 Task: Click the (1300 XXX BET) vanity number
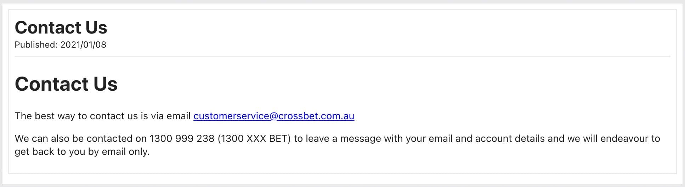254,139
